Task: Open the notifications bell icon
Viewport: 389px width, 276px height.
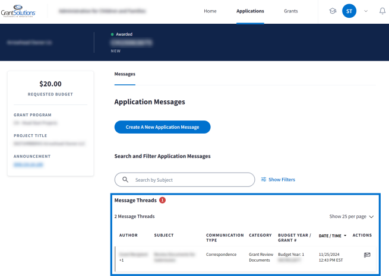Action: point(382,11)
